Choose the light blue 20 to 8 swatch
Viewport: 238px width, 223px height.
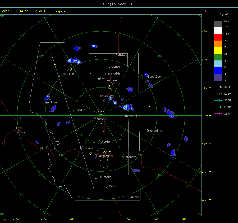click(x=218, y=64)
